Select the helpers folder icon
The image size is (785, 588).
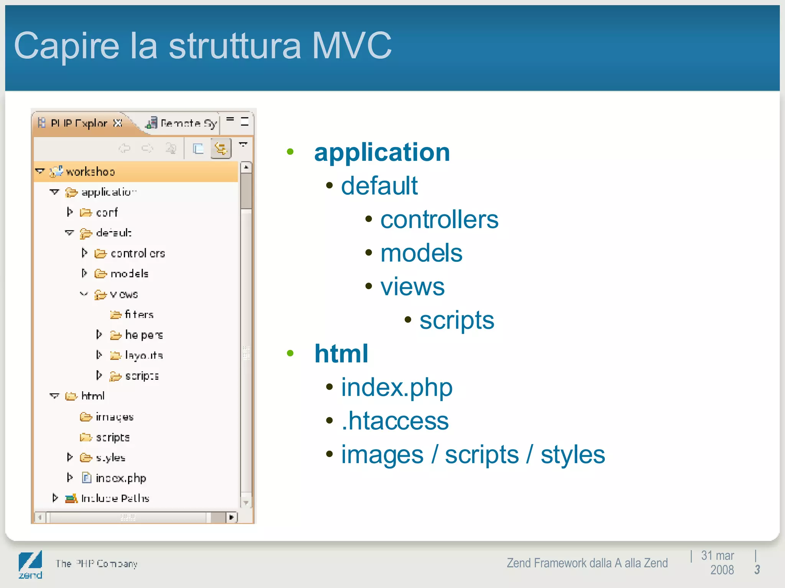[x=116, y=335]
